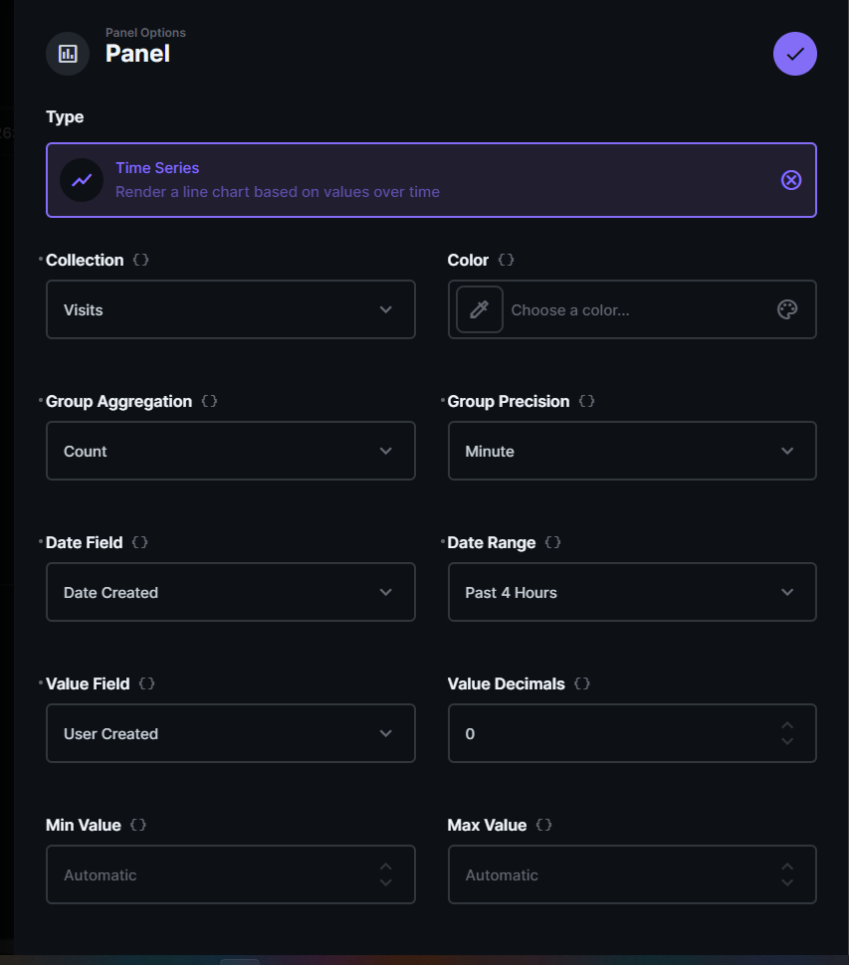Click the {} icon beside Max Value label
Image resolution: width=849 pixels, height=965 pixels.
(x=543, y=825)
